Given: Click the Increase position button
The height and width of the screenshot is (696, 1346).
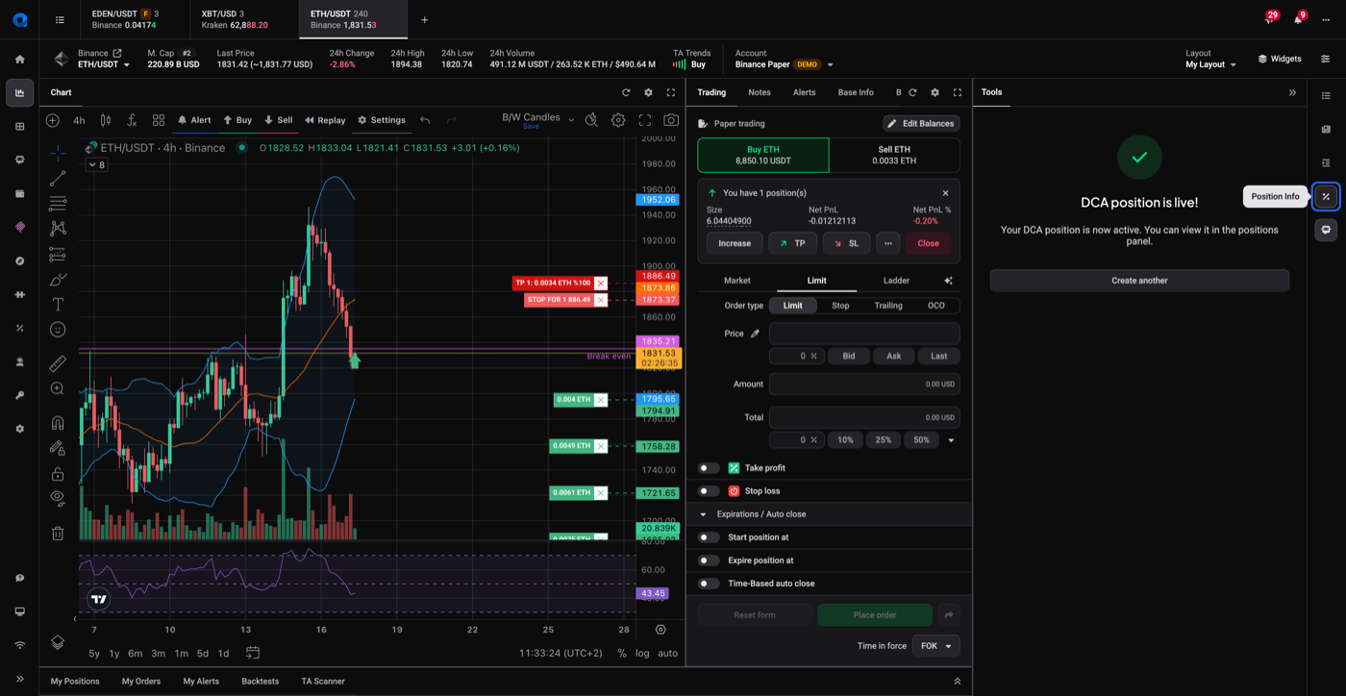Looking at the screenshot, I should pos(735,243).
